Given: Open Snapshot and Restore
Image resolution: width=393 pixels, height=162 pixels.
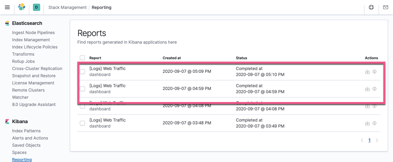Looking at the screenshot, I should (34, 76).
